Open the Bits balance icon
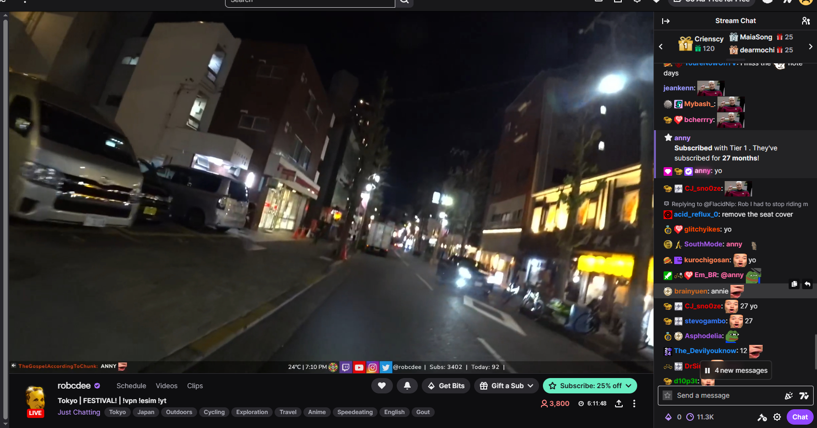 click(668, 417)
